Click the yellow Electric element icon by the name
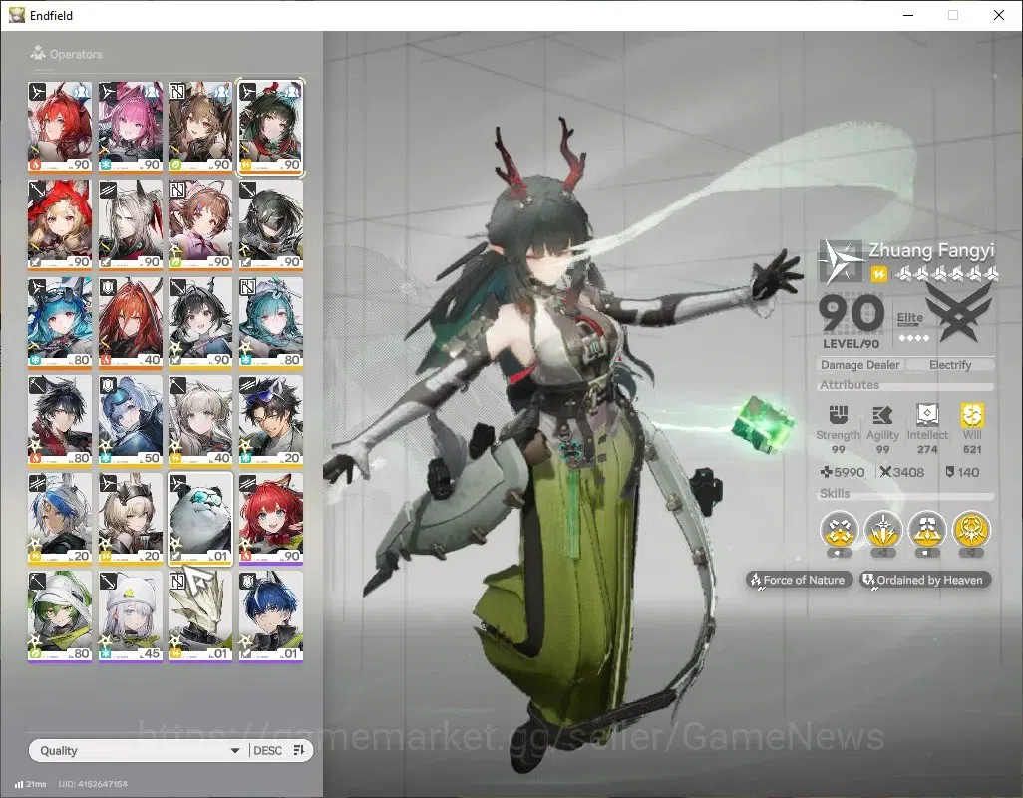1023x798 pixels. 879,274
